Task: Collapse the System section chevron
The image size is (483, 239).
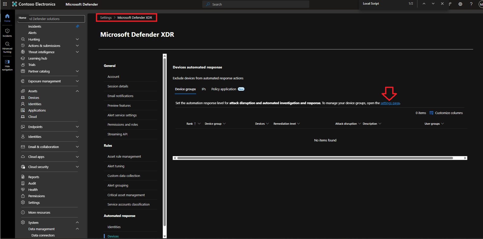Action: [77, 223]
